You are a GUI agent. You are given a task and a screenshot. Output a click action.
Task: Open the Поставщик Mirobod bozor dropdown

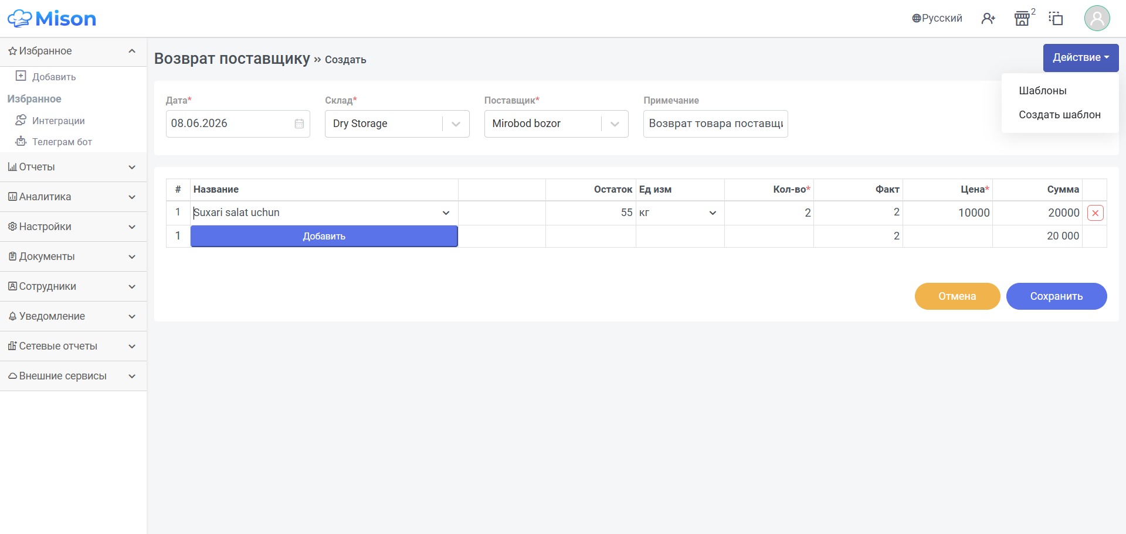click(556, 124)
